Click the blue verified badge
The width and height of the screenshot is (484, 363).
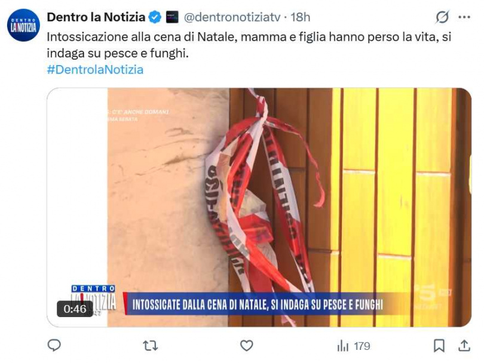point(155,17)
